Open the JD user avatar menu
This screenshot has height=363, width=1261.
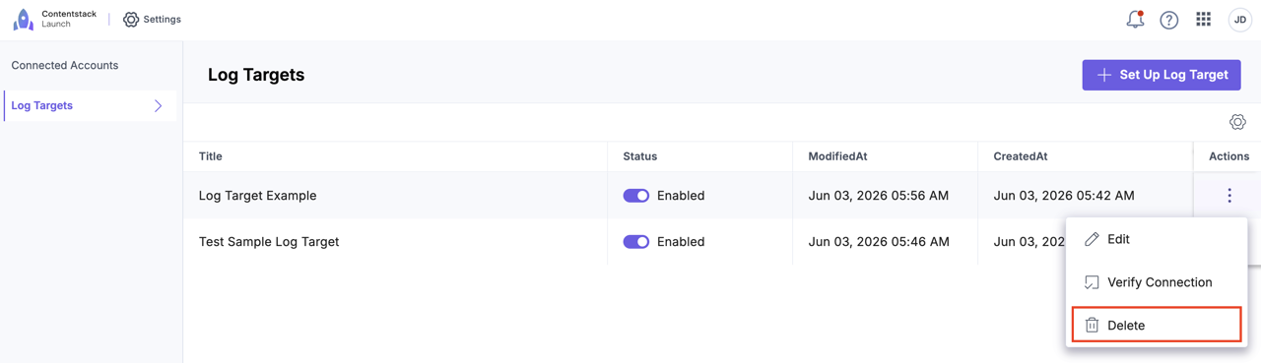1239,20
